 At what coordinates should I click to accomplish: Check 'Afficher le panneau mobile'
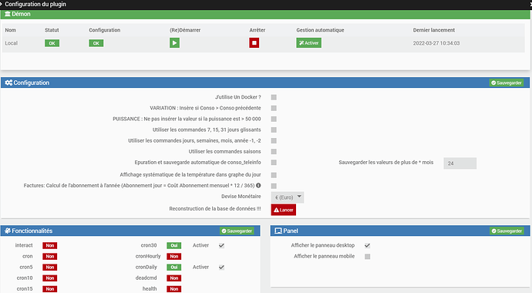tap(367, 256)
